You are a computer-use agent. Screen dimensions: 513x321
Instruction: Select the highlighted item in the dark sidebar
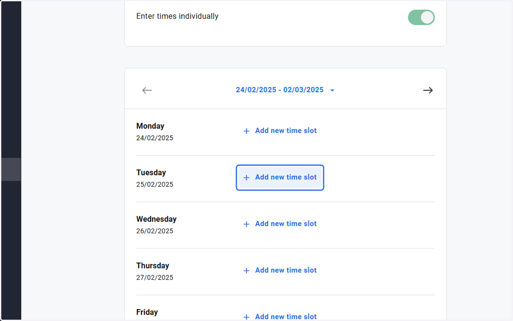click(x=11, y=169)
